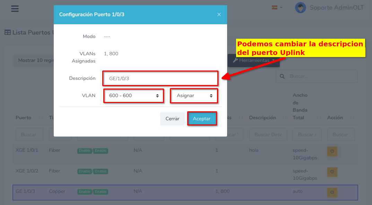Open the VLAN 600 - 600 dropdown
Screen dimensions: 372x205
pos(133,96)
